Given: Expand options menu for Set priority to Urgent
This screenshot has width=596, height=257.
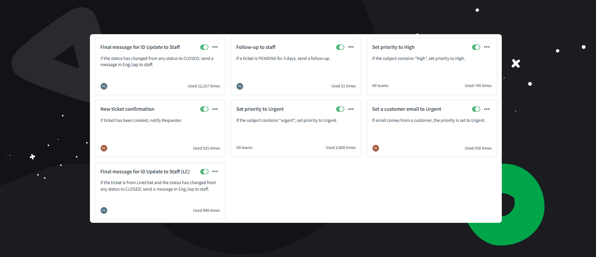Looking at the screenshot, I should tap(351, 109).
